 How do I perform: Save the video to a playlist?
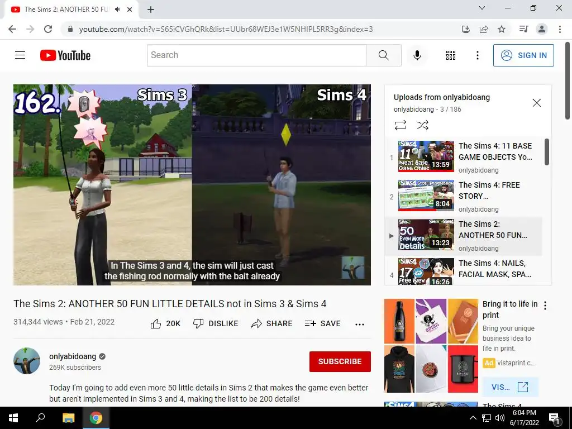pos(322,323)
